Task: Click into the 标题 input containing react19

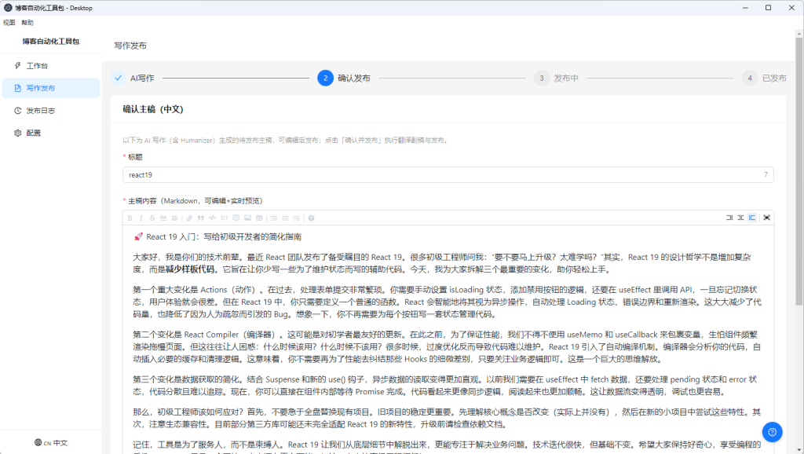Action: coord(448,175)
